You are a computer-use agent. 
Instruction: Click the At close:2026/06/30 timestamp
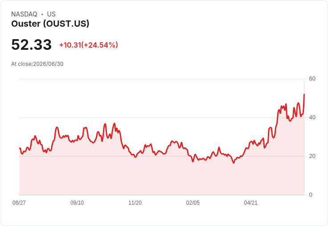(37, 64)
